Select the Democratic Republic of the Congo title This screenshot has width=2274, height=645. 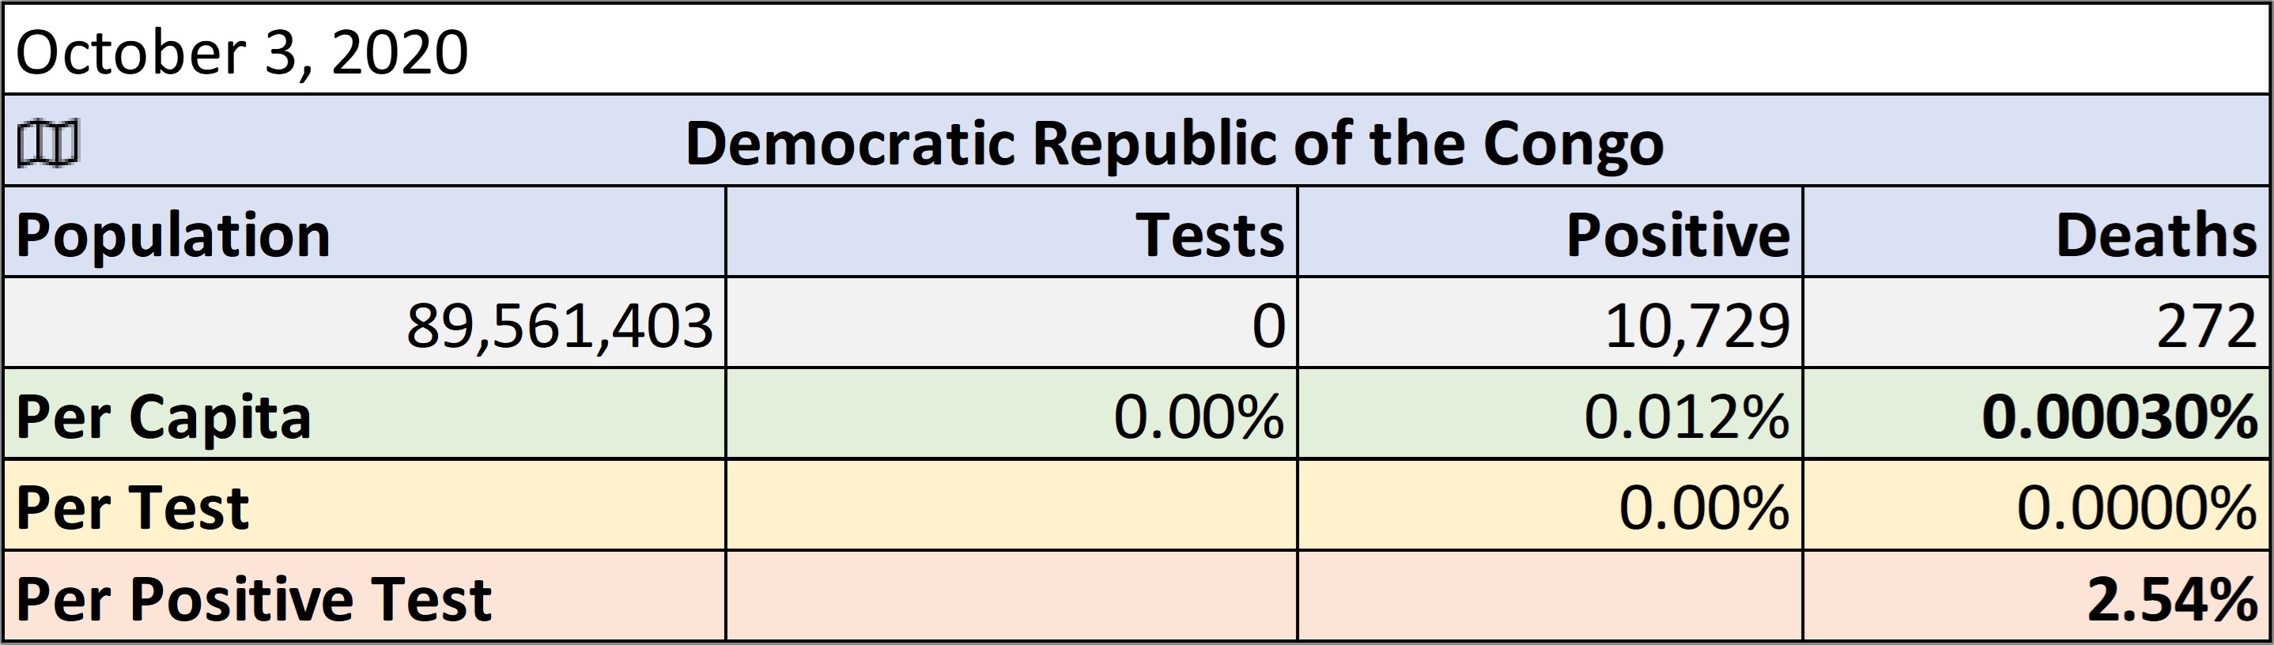pyautogui.click(x=1174, y=143)
